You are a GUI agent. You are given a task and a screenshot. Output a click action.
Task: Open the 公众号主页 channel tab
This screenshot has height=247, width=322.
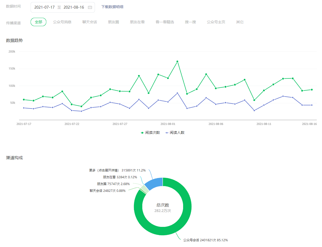216,22
